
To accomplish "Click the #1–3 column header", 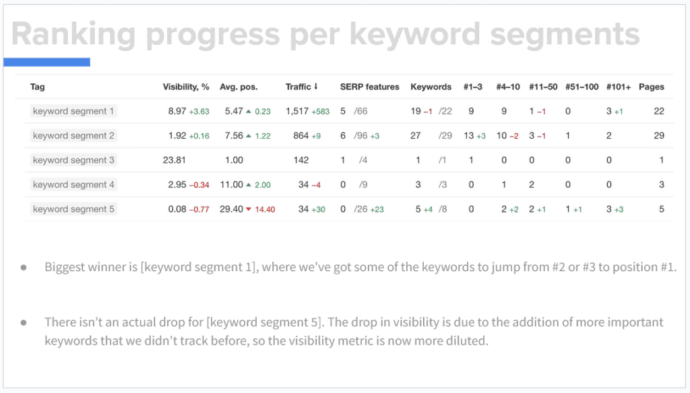I will click(x=472, y=87).
